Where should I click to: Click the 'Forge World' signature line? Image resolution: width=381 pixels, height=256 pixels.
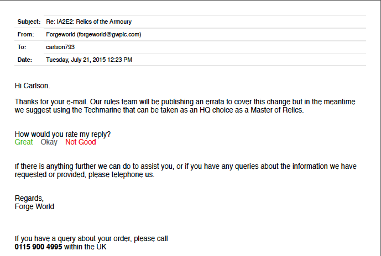34,207
